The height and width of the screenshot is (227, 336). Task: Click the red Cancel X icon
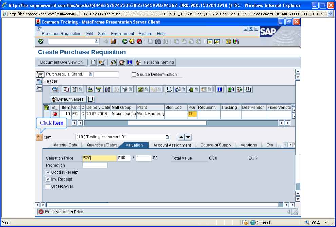(139, 41)
